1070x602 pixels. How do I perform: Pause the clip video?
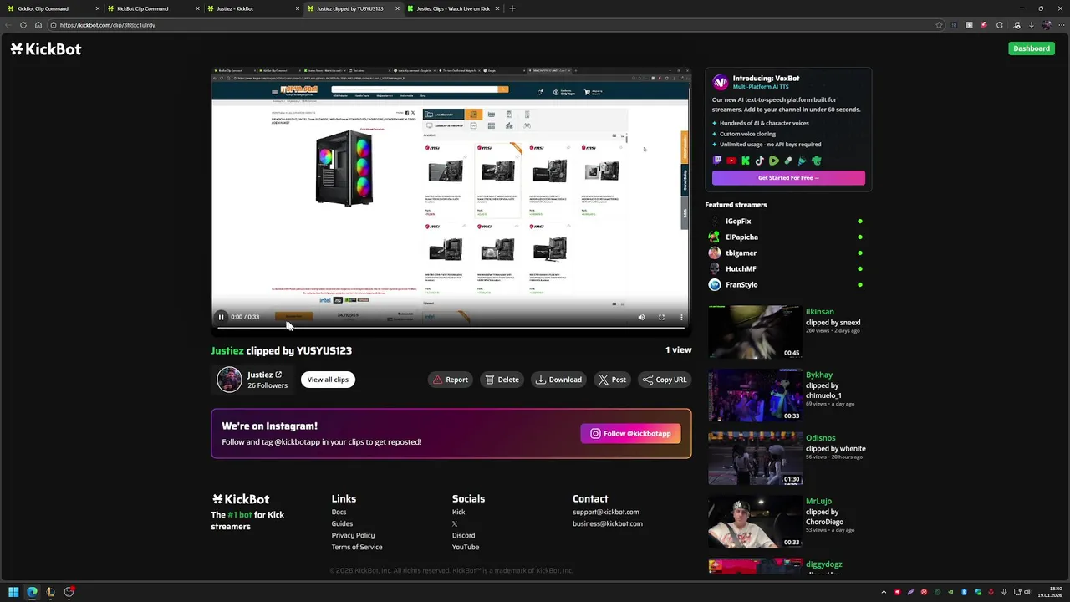point(221,317)
